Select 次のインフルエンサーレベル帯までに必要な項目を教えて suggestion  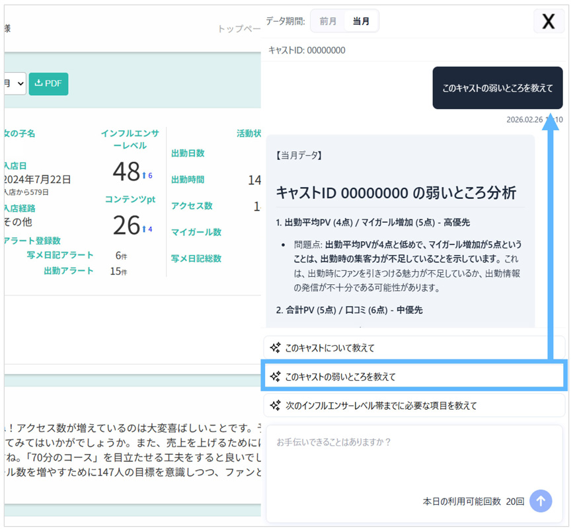click(x=414, y=406)
